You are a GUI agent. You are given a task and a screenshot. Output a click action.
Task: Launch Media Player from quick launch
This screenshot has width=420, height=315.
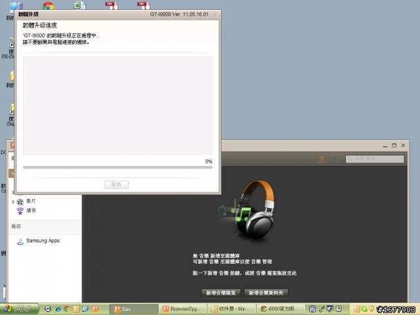[48, 309]
